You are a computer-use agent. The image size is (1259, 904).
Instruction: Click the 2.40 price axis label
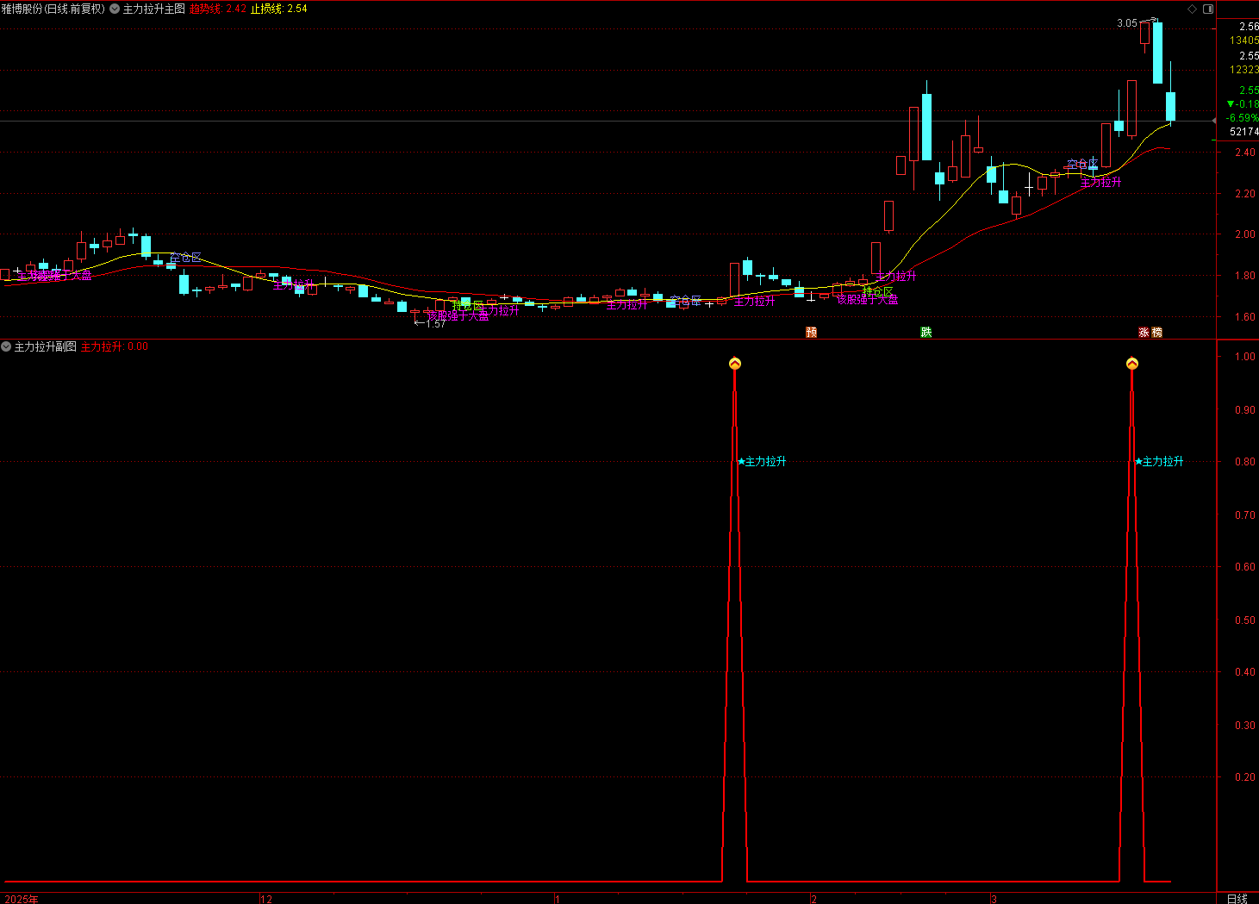pos(1244,153)
